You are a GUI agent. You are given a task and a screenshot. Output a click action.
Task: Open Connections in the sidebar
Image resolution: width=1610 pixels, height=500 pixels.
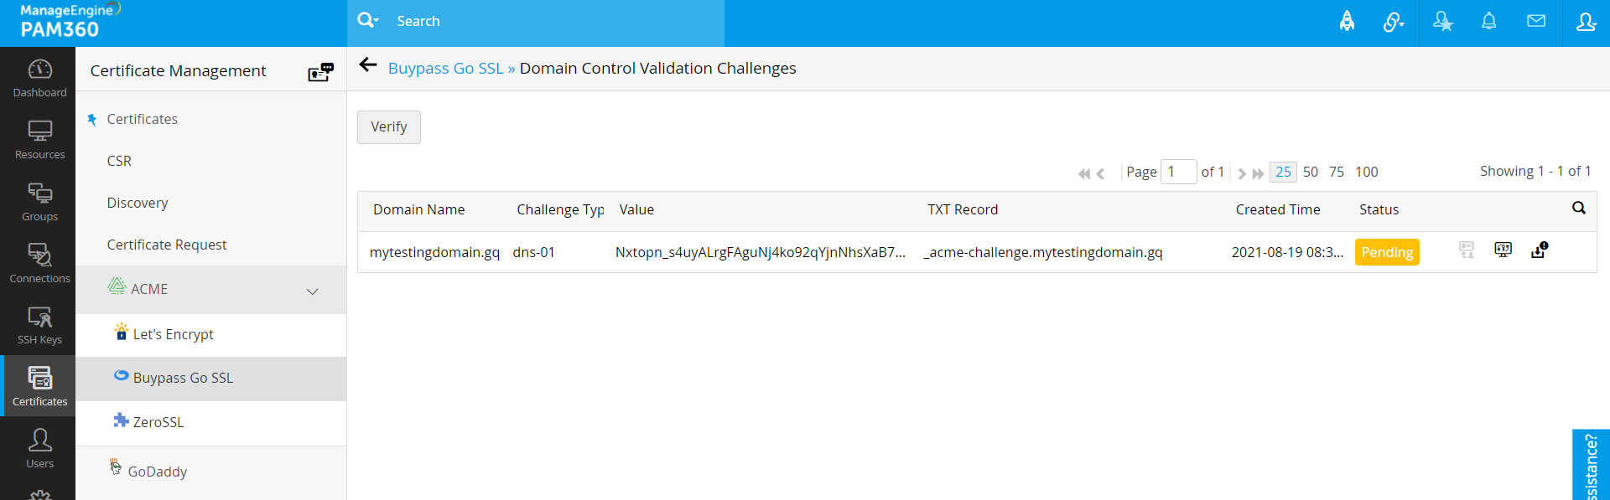coord(39,264)
